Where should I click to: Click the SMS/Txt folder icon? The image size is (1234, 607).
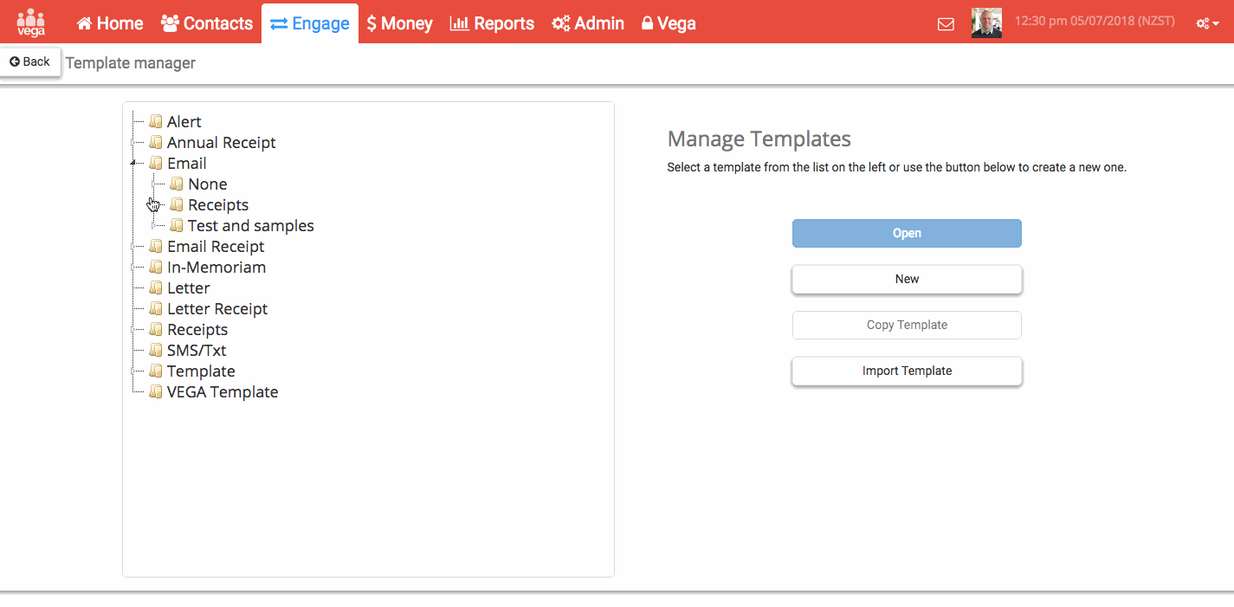tap(156, 350)
